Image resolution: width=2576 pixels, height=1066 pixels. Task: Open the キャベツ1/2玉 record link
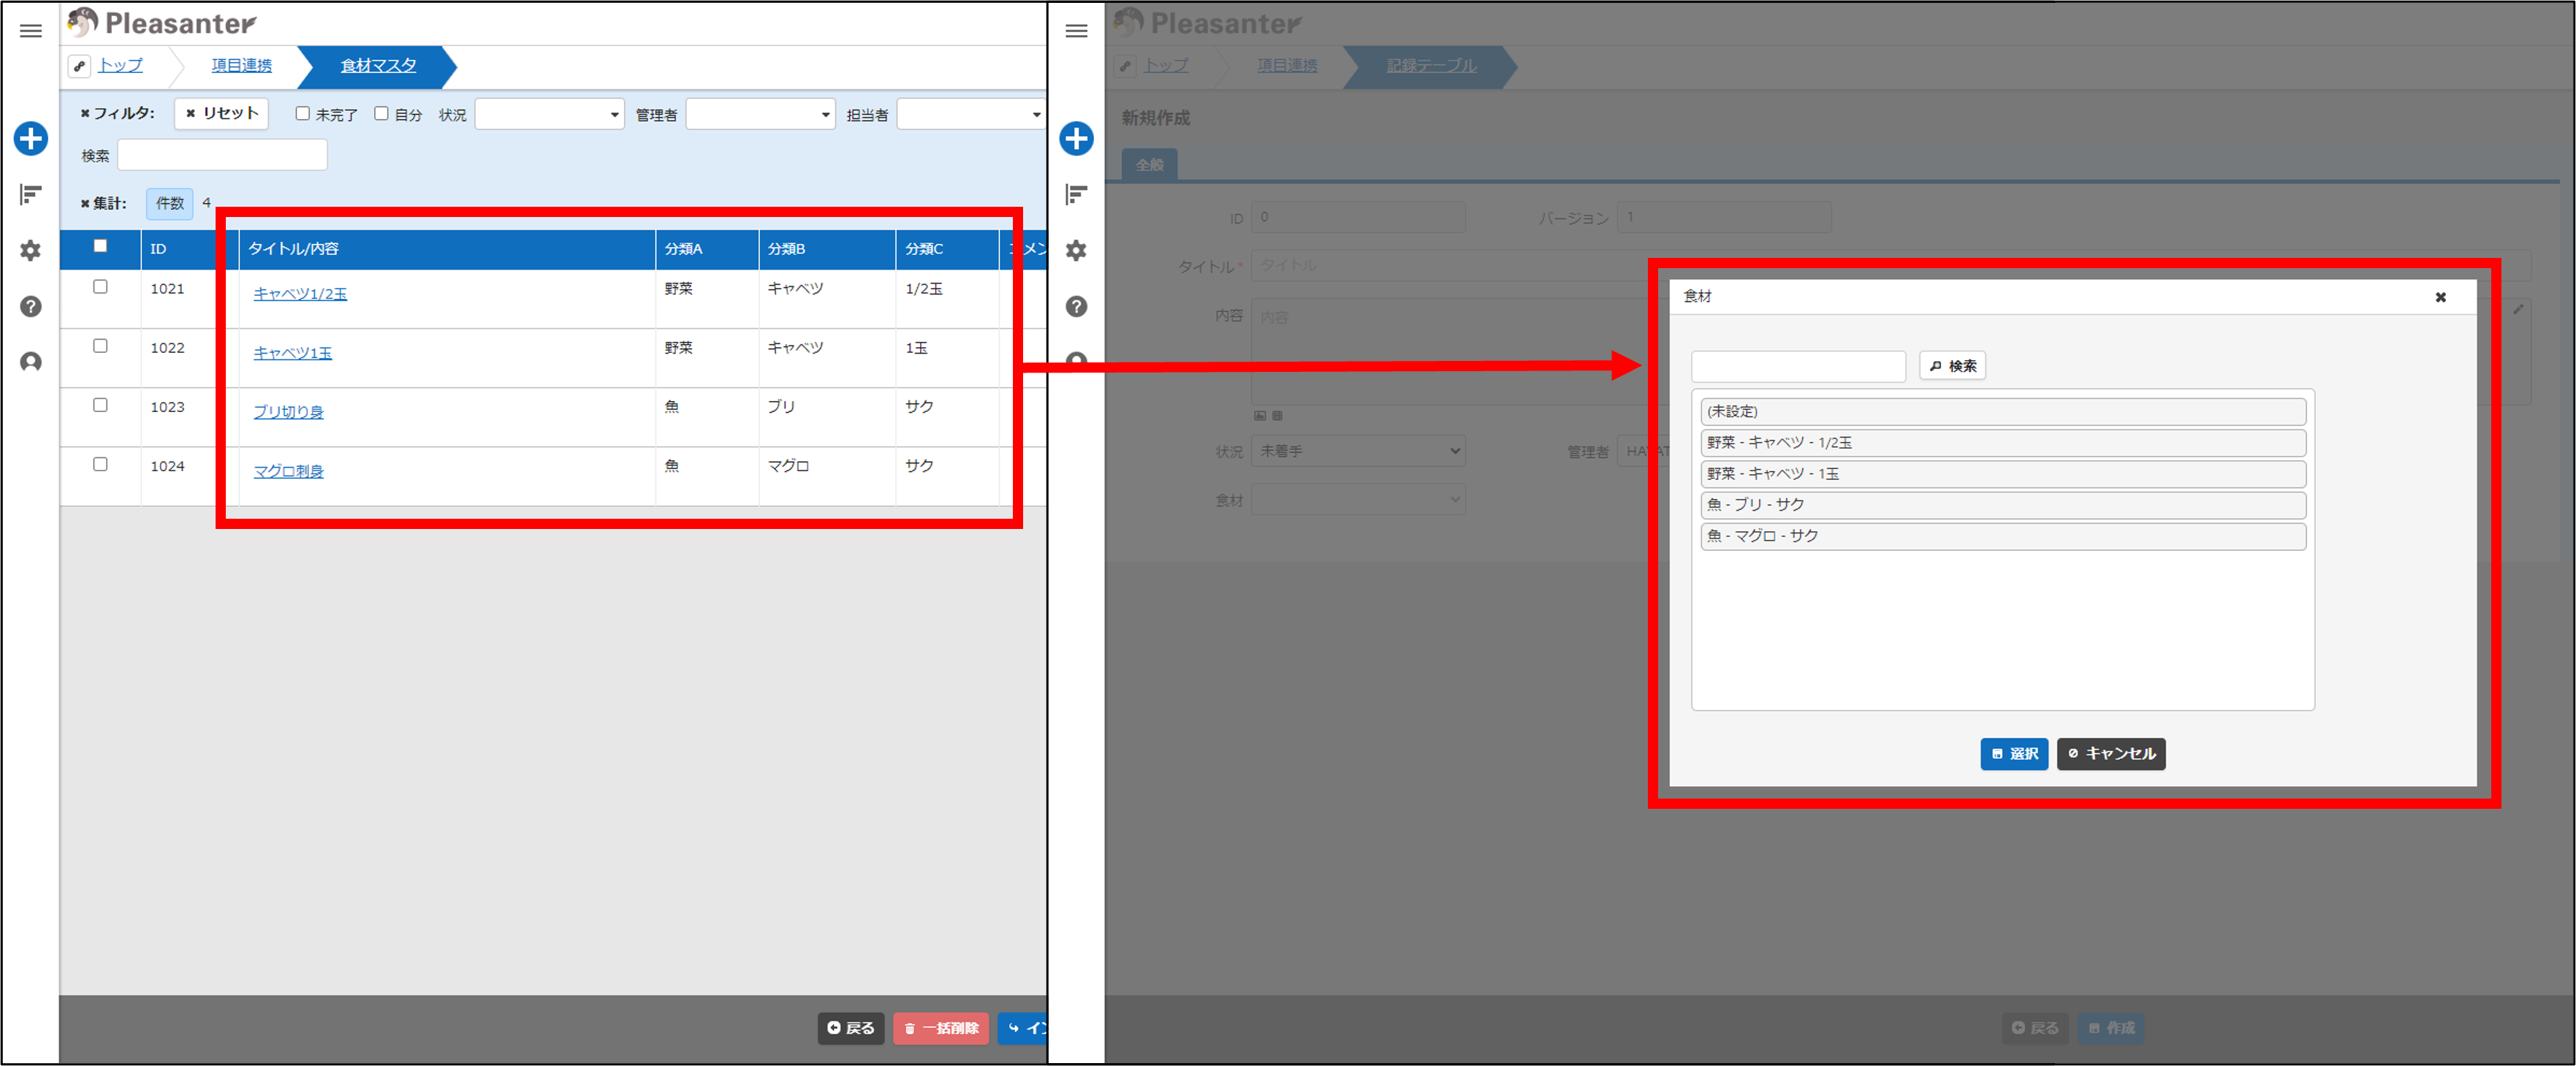[x=300, y=294]
